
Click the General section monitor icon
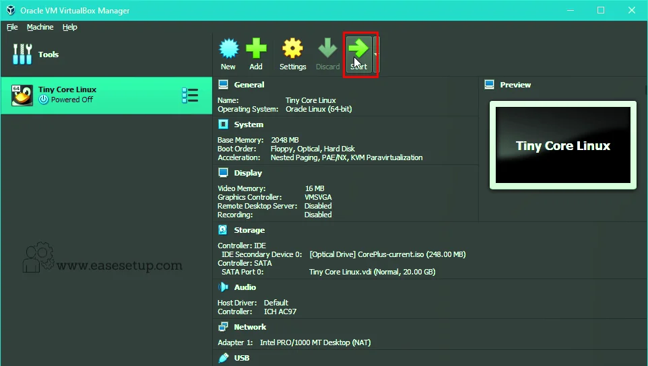pos(223,85)
